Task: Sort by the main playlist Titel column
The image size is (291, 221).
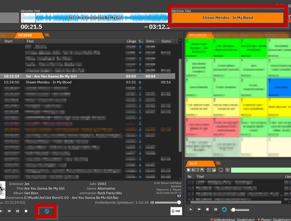Action: point(75,41)
